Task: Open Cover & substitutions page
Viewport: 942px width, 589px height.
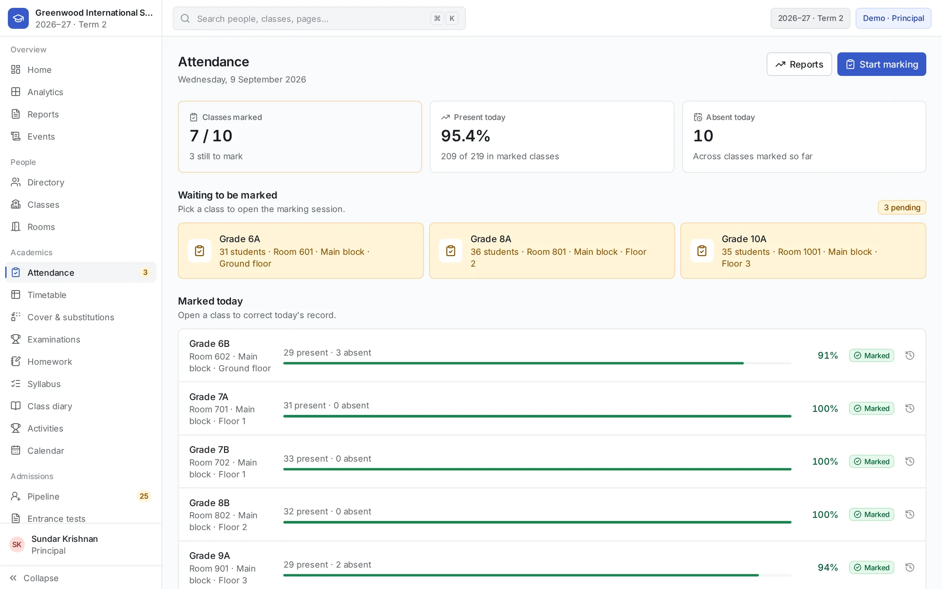Action: click(x=81, y=317)
